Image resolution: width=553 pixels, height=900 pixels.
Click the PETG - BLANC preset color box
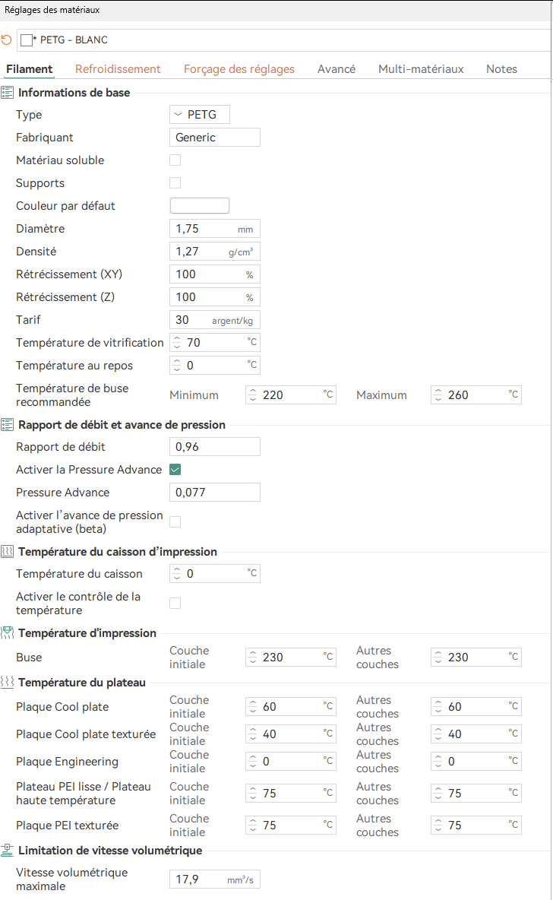point(27,40)
